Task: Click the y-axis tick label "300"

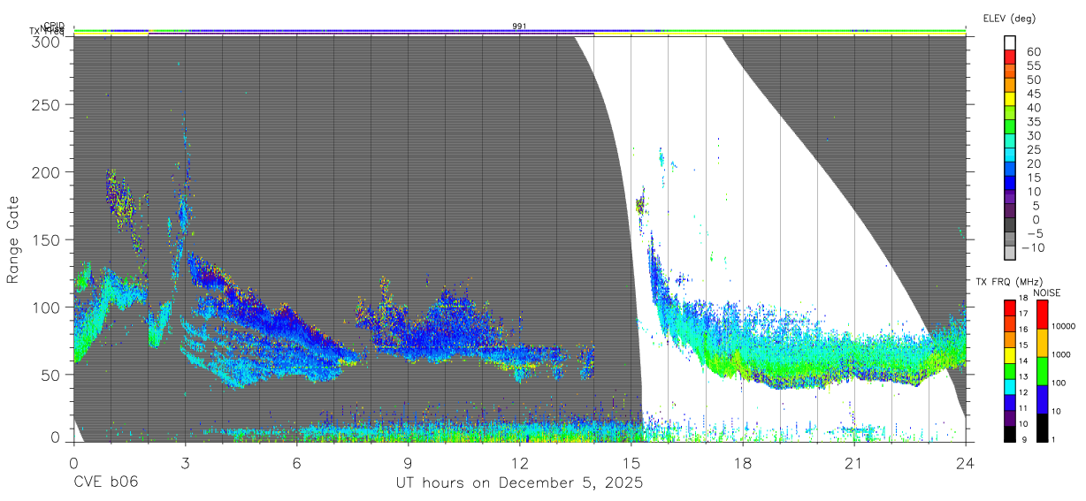Action: point(46,41)
